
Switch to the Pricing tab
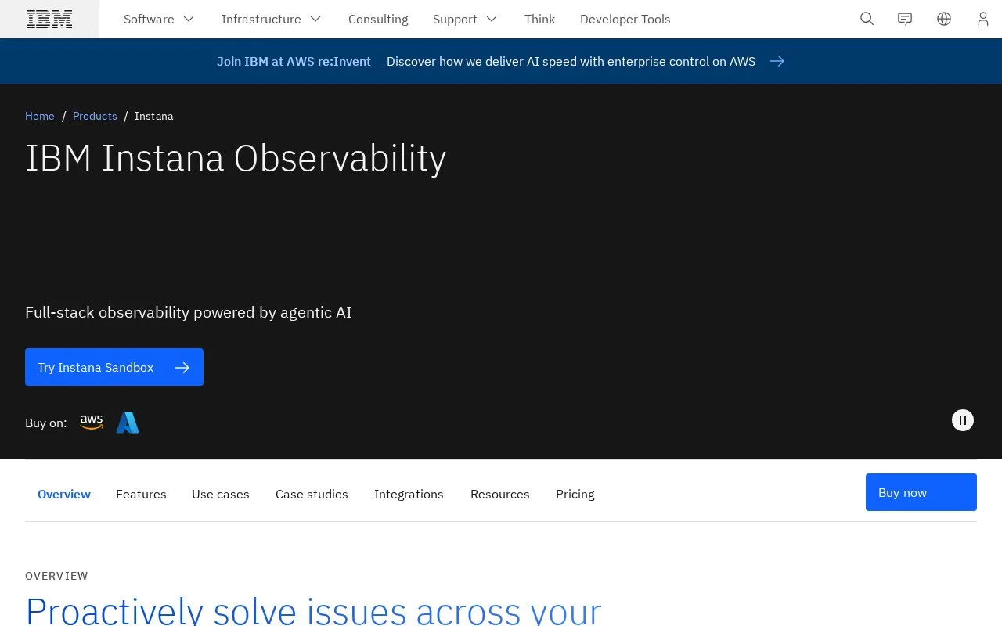coord(575,494)
